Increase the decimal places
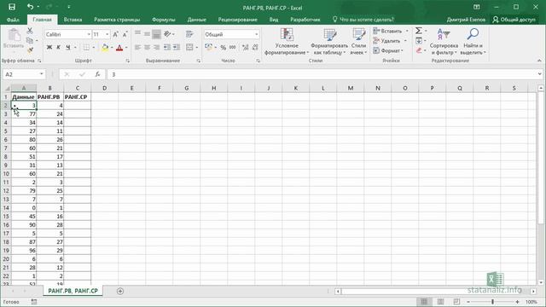The height and width of the screenshot is (307, 546). [x=246, y=47]
